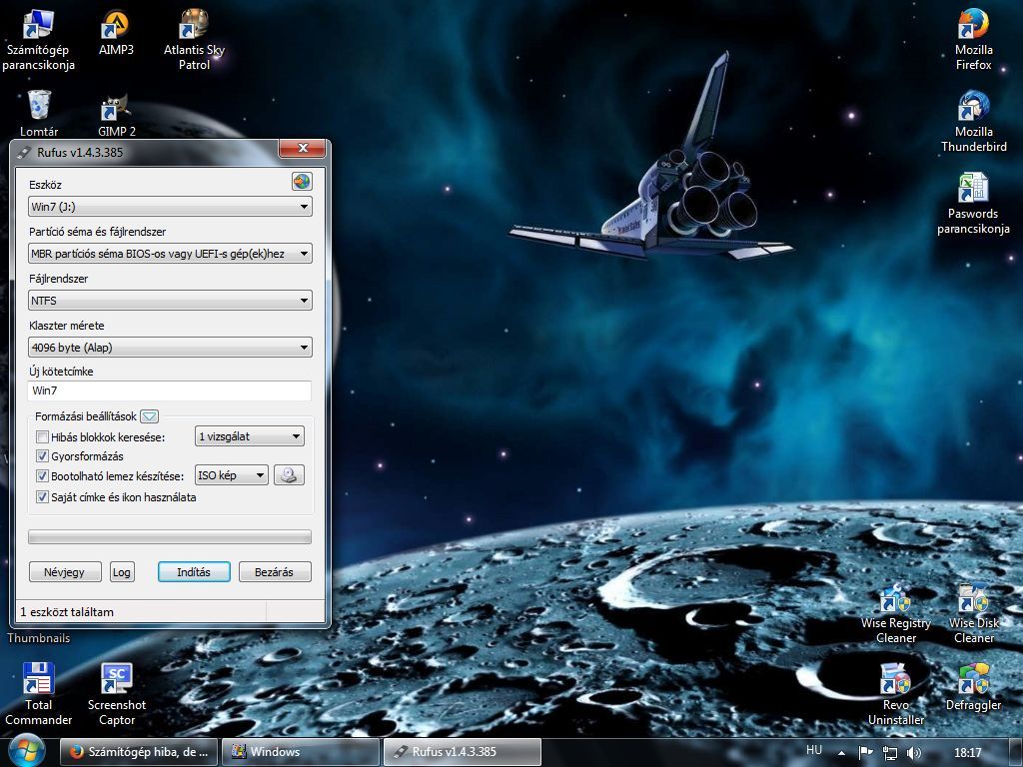Screen dimensions: 1023x767
Task: Collapse the Formázási beállítások advanced arrow
Action: coord(150,416)
